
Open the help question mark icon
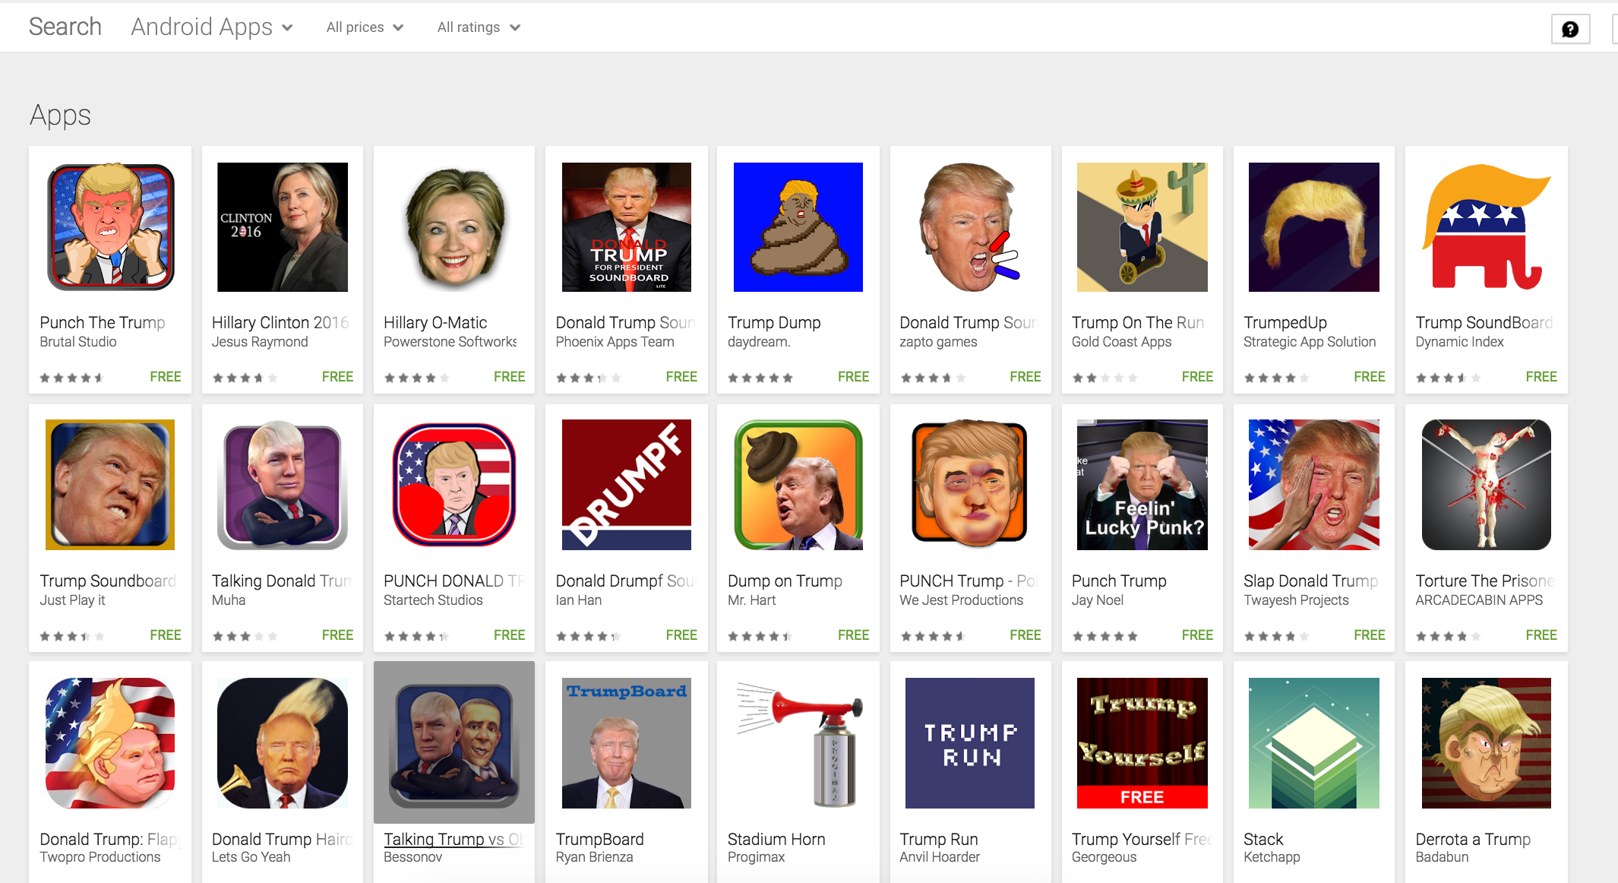tap(1570, 29)
